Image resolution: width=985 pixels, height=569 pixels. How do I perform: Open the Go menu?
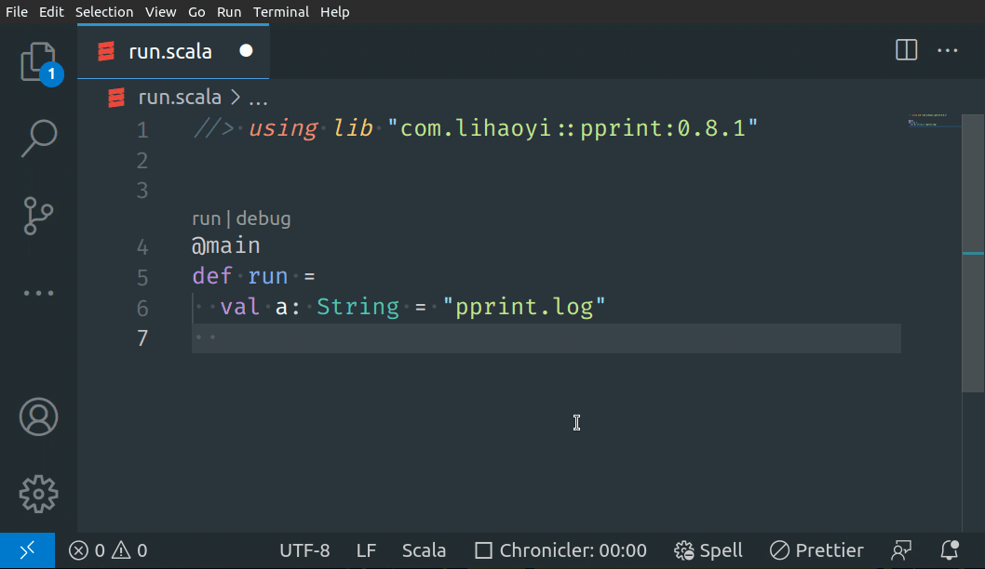click(x=196, y=12)
